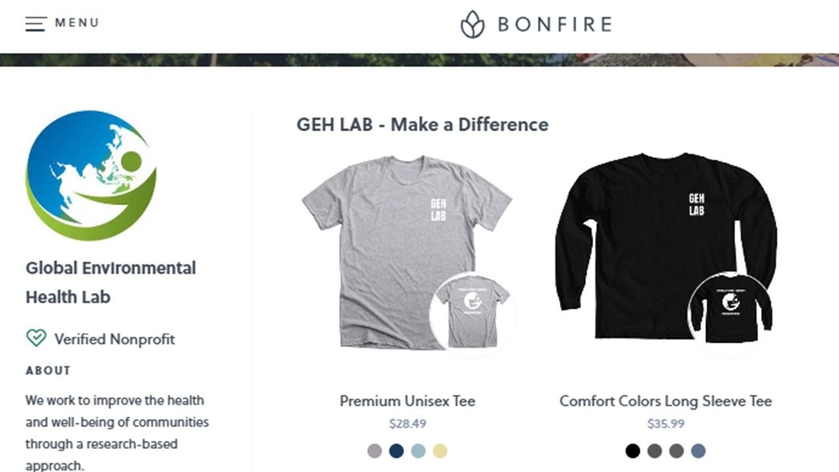Select the slate blue swatch for Long Sleeve Tee
Viewport: 839px width, 472px height.
pyautogui.click(x=698, y=451)
